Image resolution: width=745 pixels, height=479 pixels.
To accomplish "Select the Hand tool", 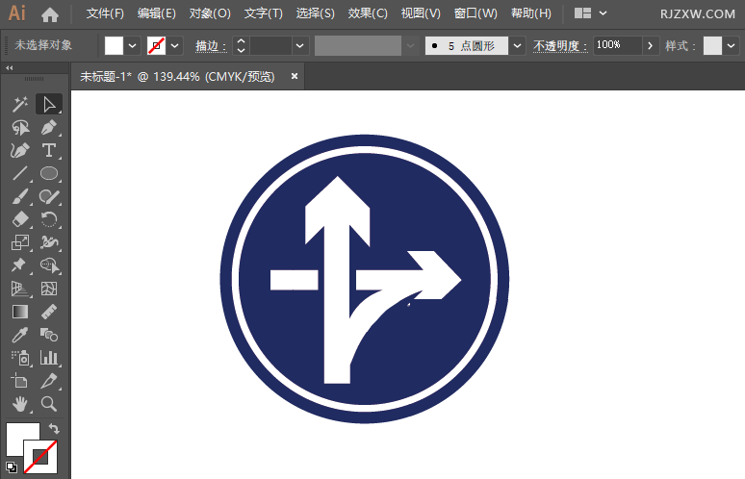I will pyautogui.click(x=20, y=404).
